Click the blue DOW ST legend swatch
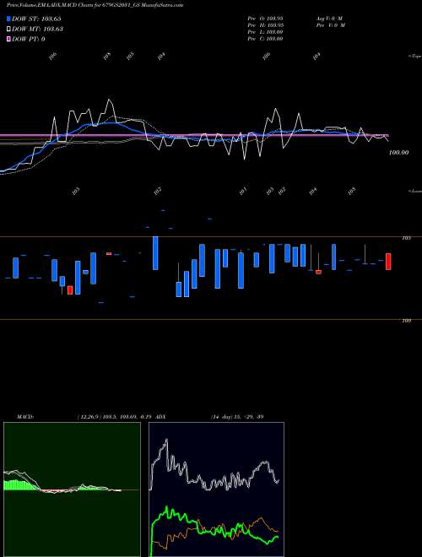422x557 pixels. [8, 19]
